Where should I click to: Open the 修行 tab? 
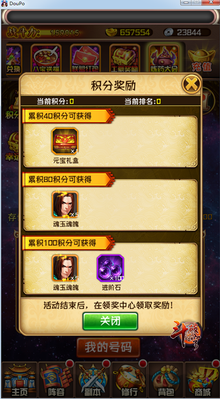[x=129, y=380]
